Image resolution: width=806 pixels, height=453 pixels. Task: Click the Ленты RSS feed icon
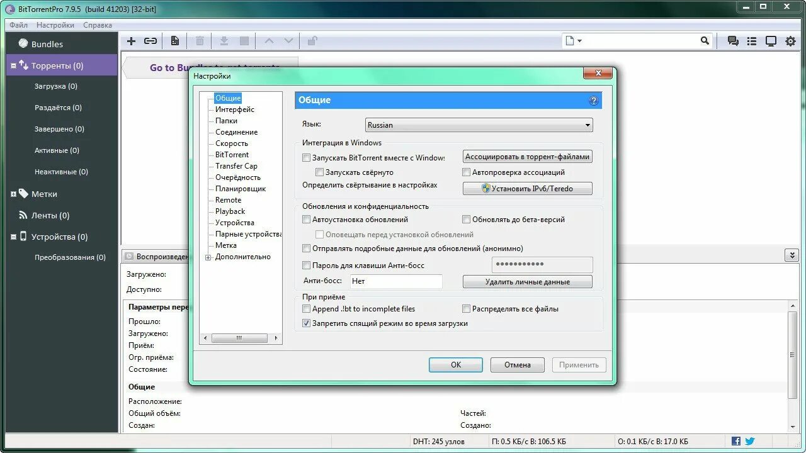pyautogui.click(x=23, y=215)
